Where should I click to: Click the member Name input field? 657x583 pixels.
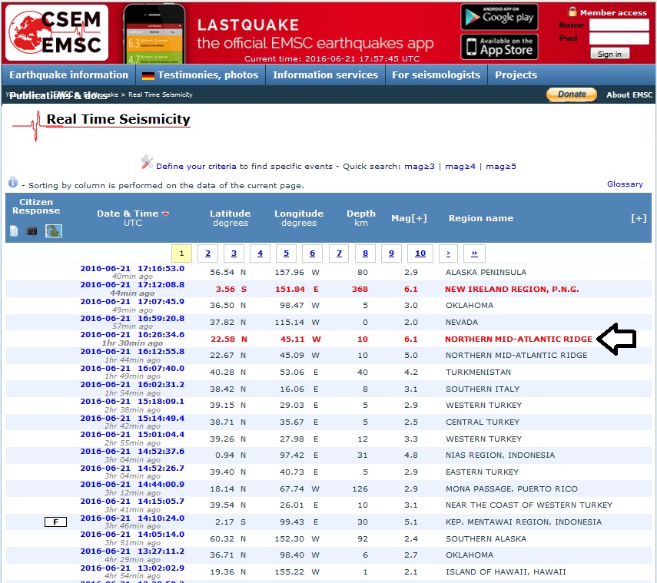(619, 25)
